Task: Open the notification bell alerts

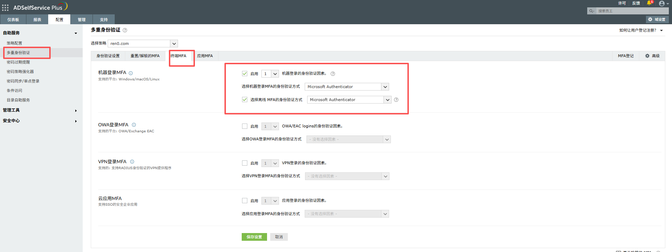Action: pos(649,3)
